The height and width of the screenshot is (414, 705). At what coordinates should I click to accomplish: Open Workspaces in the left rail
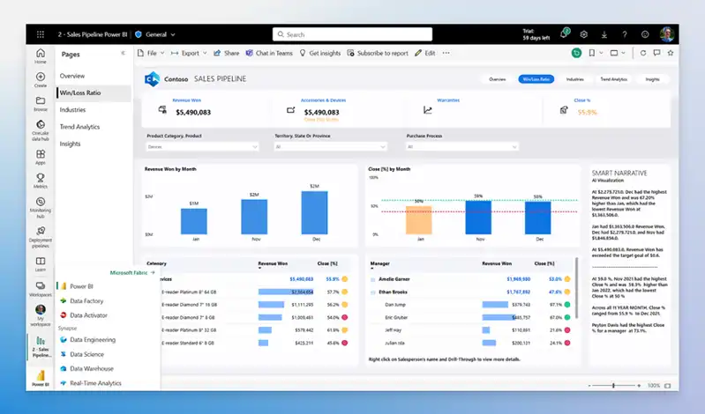coord(41,289)
